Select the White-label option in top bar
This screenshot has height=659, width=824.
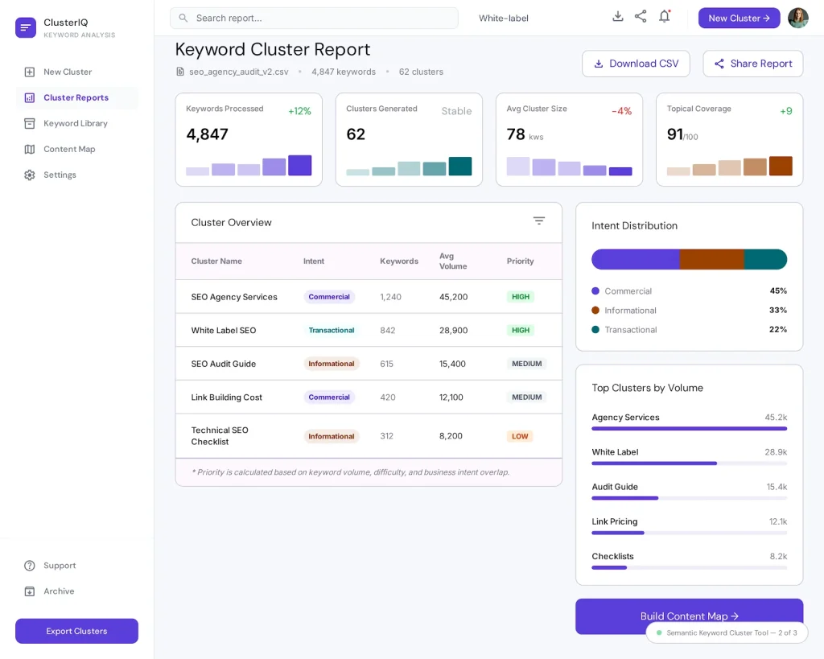point(504,18)
